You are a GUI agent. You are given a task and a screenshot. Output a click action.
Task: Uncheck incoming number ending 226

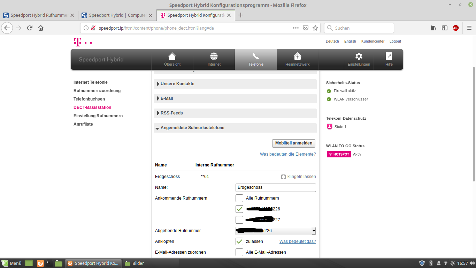tap(239, 209)
